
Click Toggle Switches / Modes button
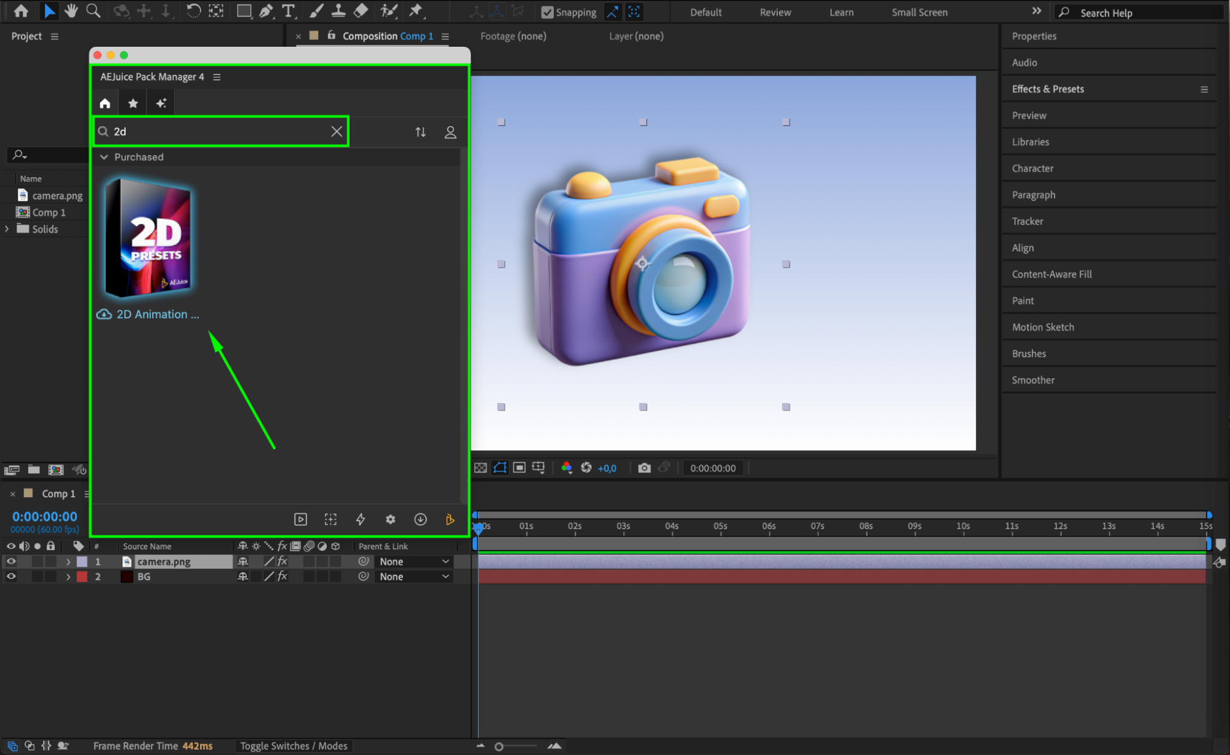294,746
